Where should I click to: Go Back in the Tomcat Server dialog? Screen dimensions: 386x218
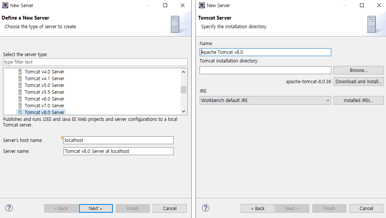click(257, 209)
